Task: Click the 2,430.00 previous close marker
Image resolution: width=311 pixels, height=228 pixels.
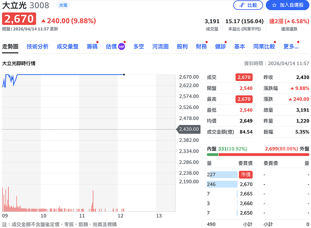Action: click(x=189, y=129)
